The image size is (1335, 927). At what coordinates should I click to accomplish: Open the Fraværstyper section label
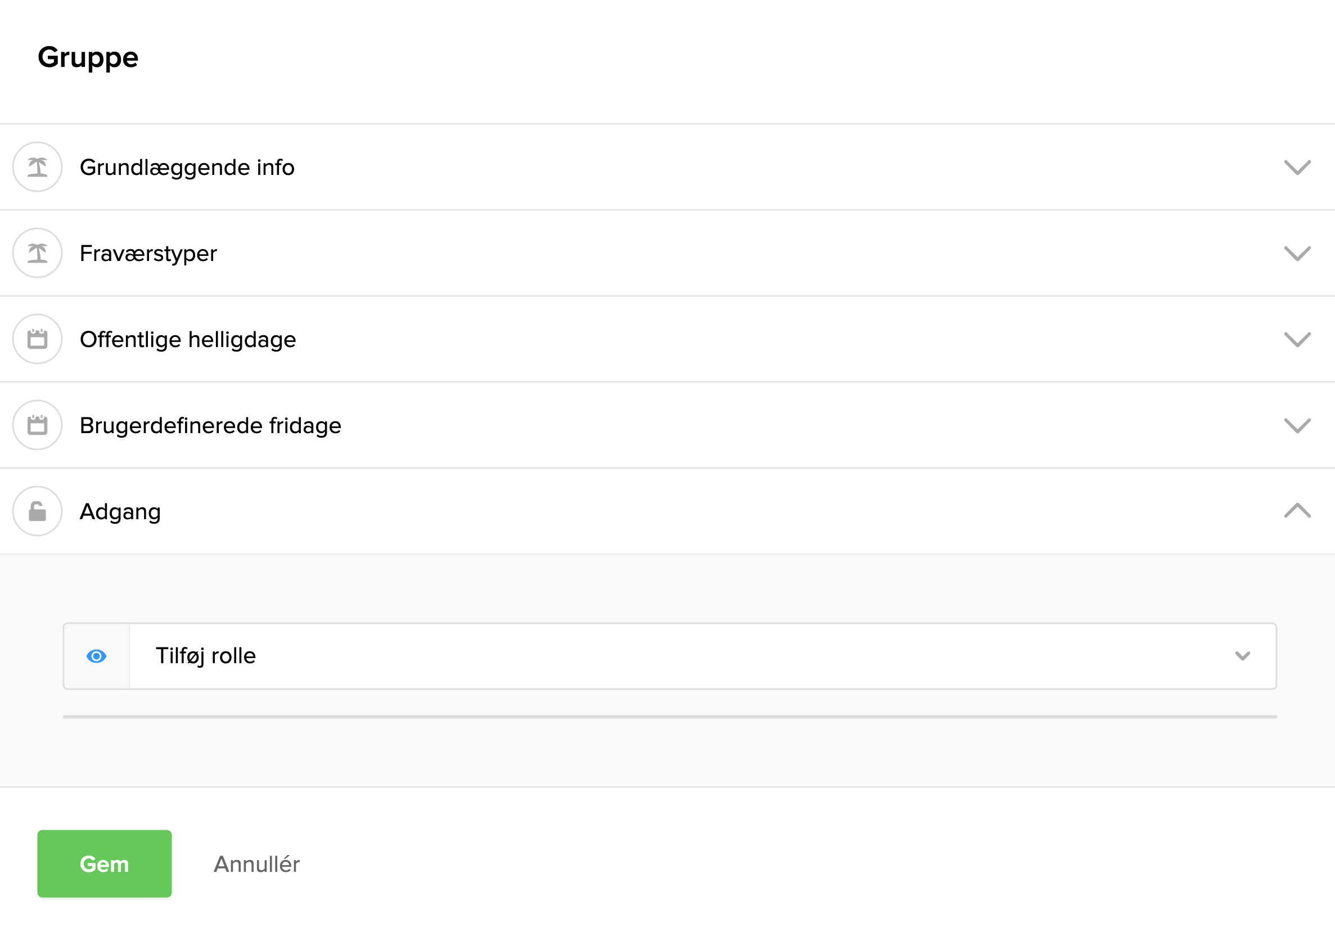coord(148,253)
